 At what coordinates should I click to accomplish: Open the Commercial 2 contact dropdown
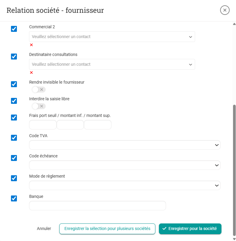tap(112, 37)
